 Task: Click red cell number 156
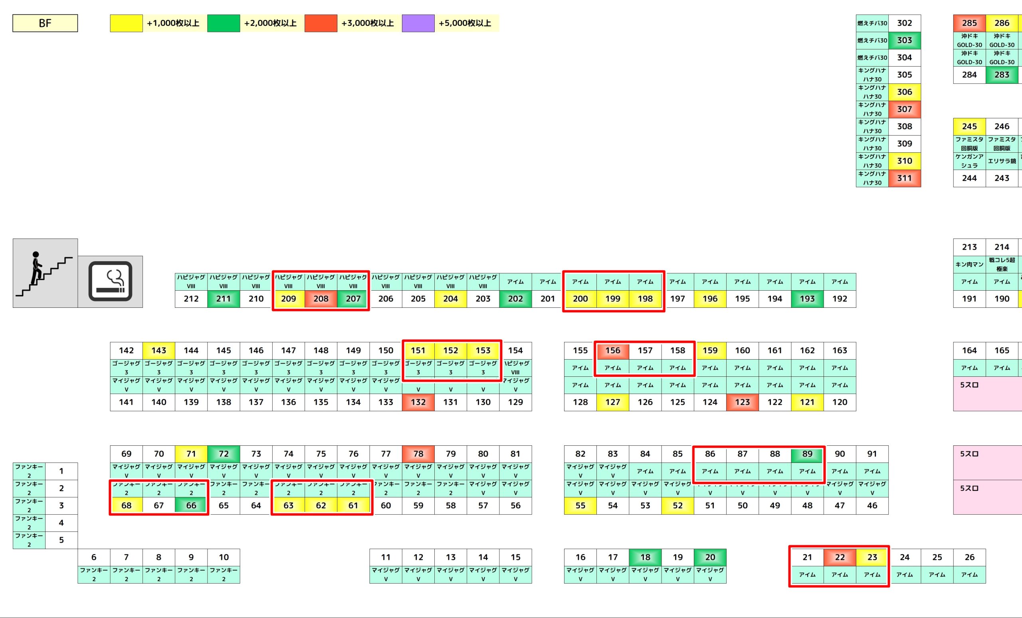click(x=613, y=350)
